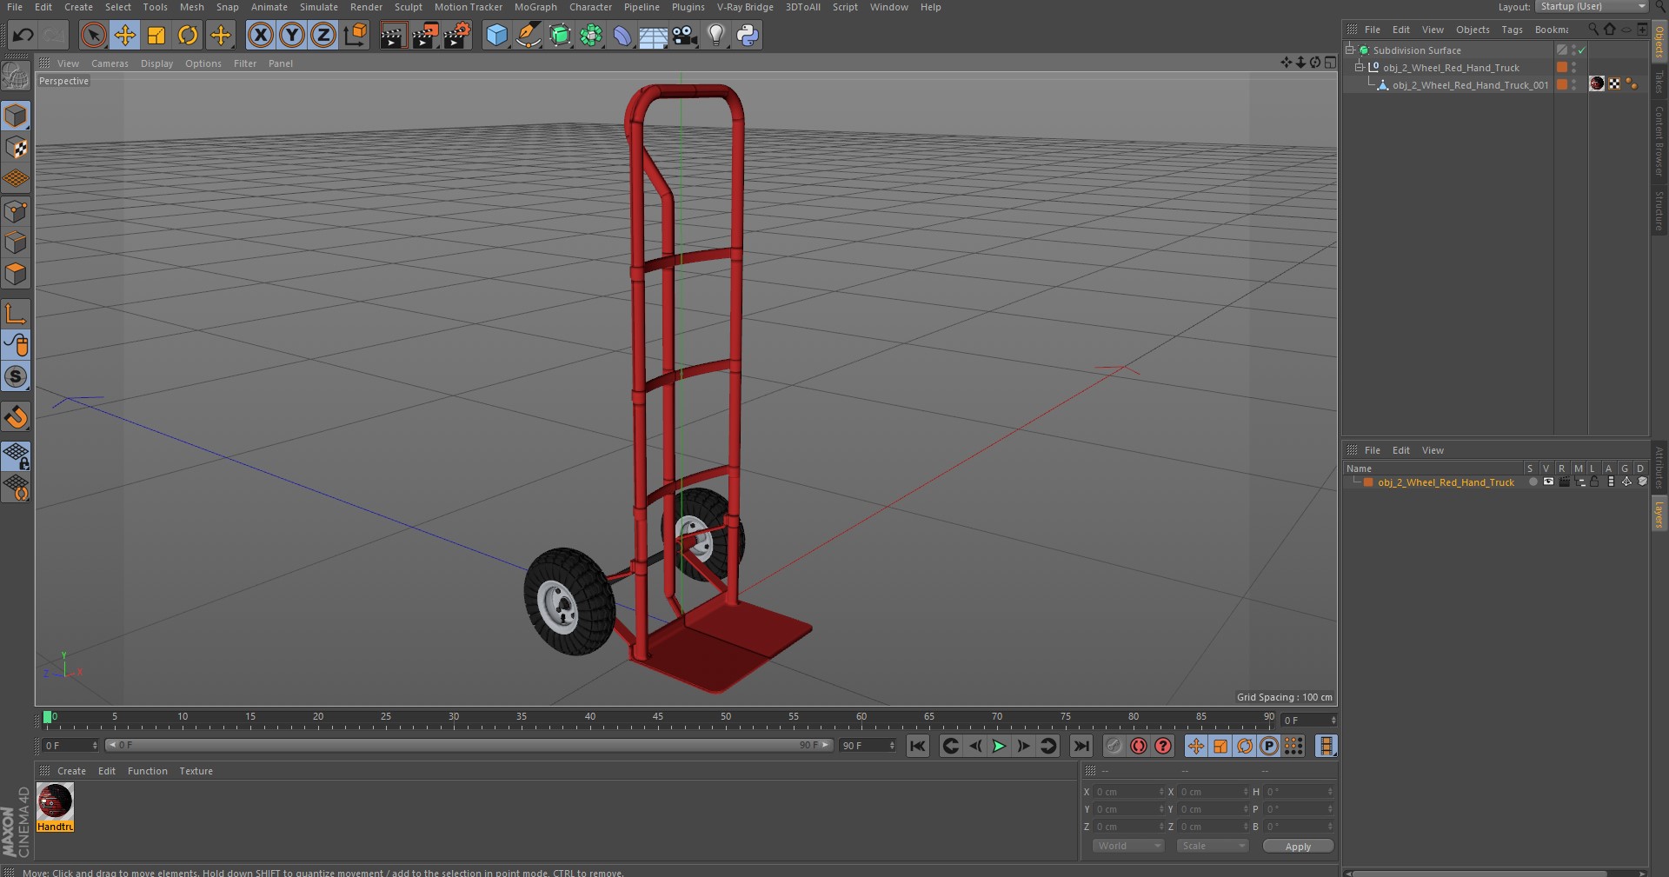Click the X position input field
The width and height of the screenshot is (1669, 877).
(x=1128, y=792)
